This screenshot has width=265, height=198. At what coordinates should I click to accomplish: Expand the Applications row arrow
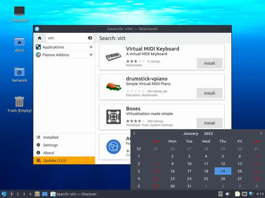click(x=91, y=47)
